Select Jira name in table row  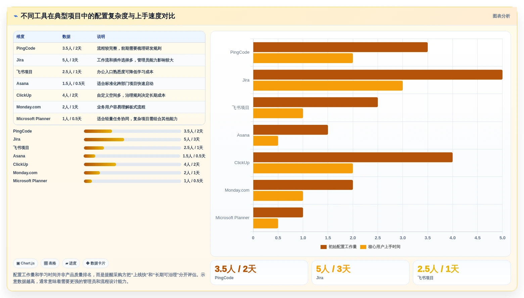tap(20, 60)
